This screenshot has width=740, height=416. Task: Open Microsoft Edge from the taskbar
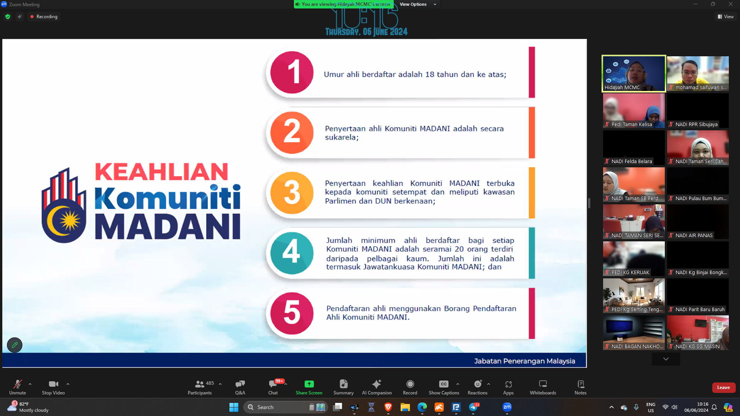pyautogui.click(x=422, y=407)
